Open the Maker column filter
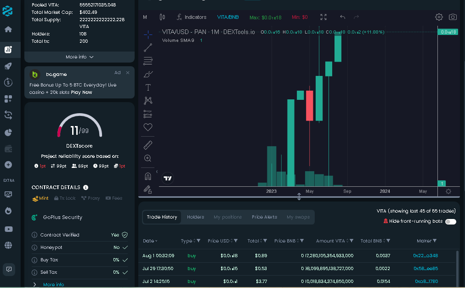Viewport: 465px width, 288px height. [x=435, y=241]
